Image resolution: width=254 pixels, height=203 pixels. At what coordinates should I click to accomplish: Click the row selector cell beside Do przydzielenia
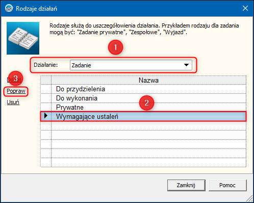point(46,89)
